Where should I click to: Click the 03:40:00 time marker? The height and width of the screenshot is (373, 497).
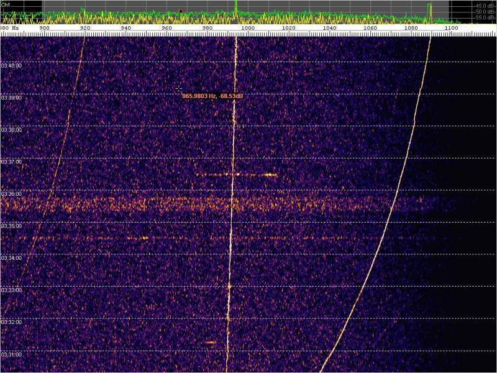[x=12, y=65]
